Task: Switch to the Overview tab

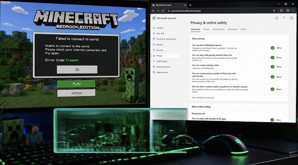Action: pos(195,29)
